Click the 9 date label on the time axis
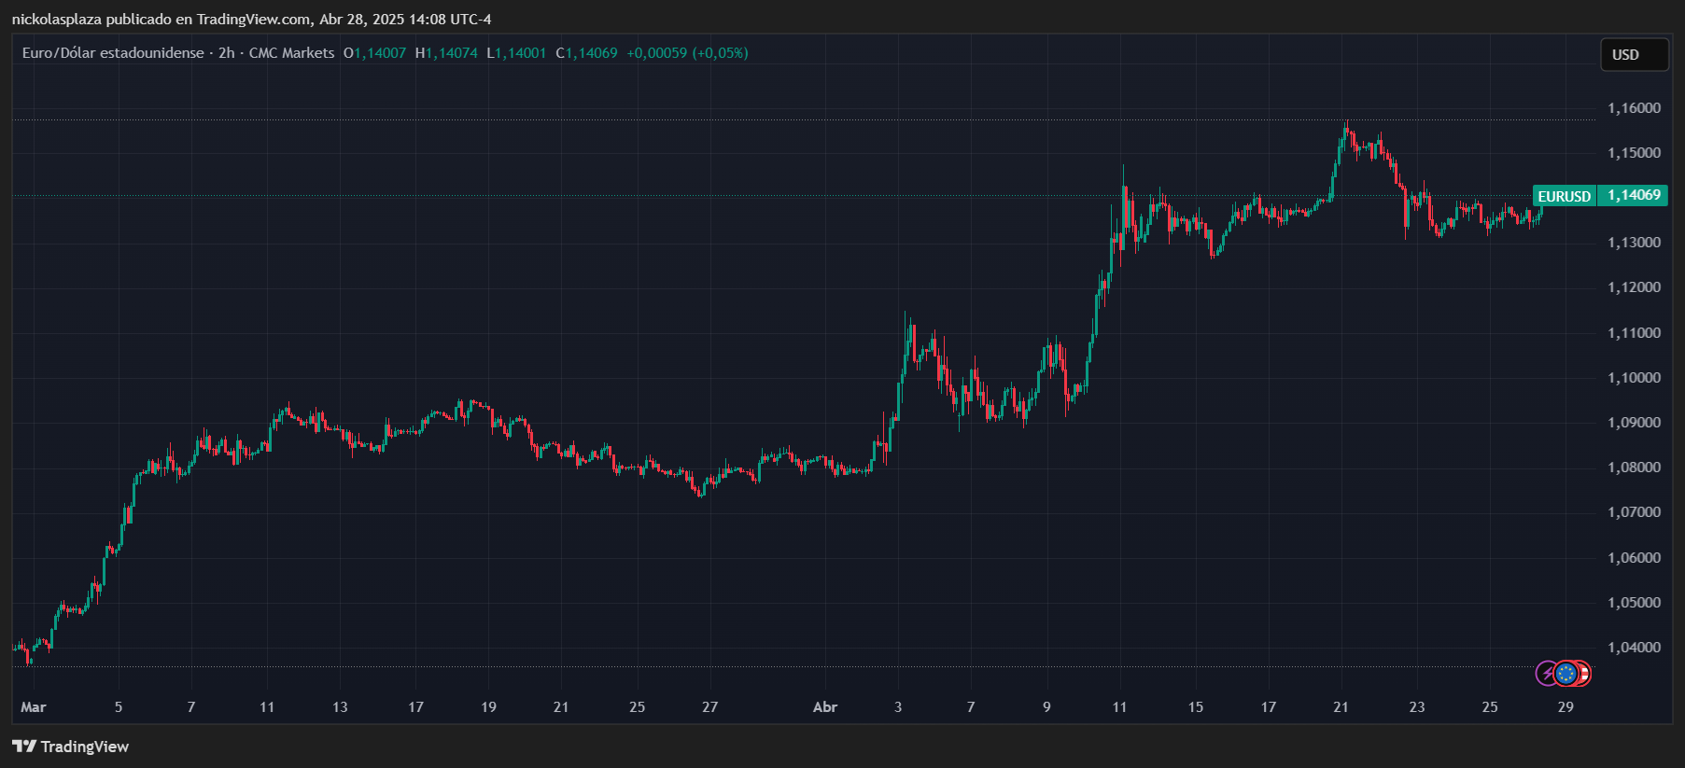 1046,707
